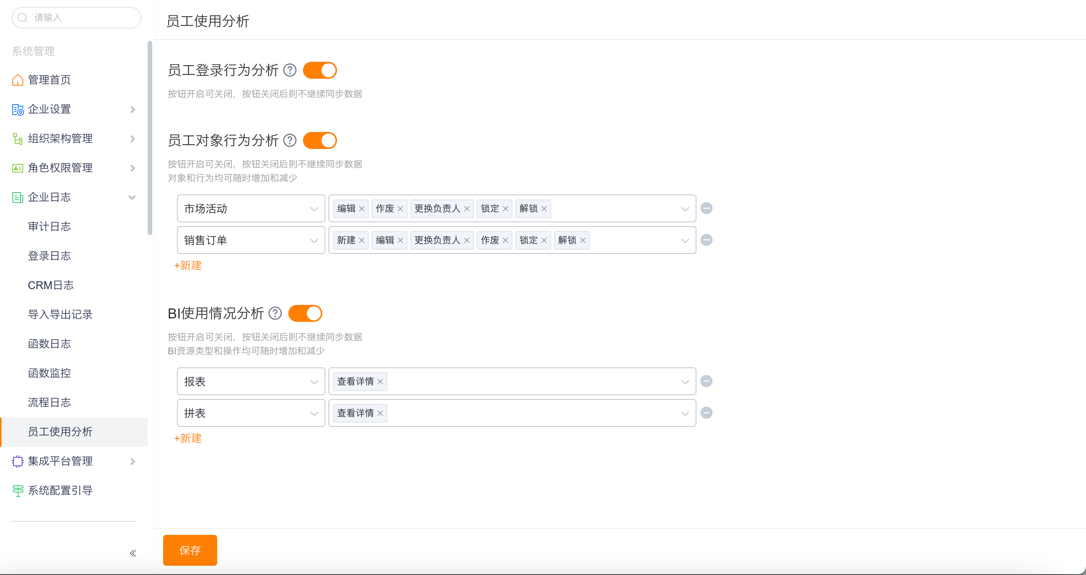Viewport: 1086px width, 575px height.
Task: Select the 组织架构管理 org-chart icon
Action: (17, 138)
